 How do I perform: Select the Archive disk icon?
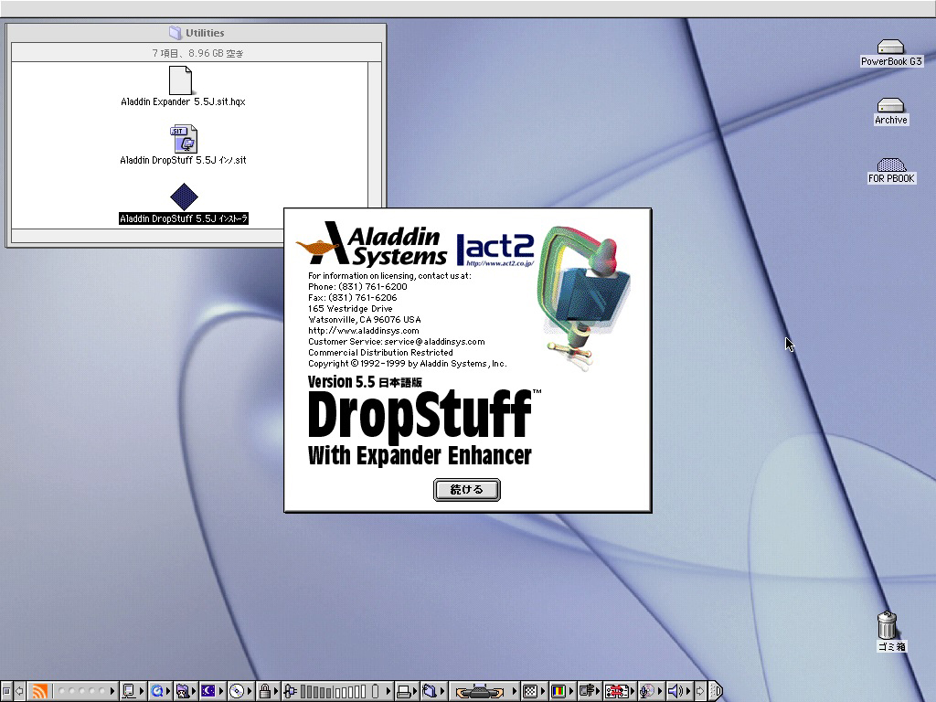(890, 105)
